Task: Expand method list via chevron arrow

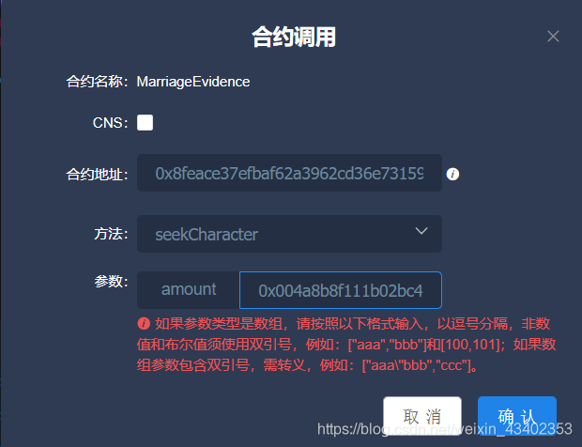Action: (421, 231)
